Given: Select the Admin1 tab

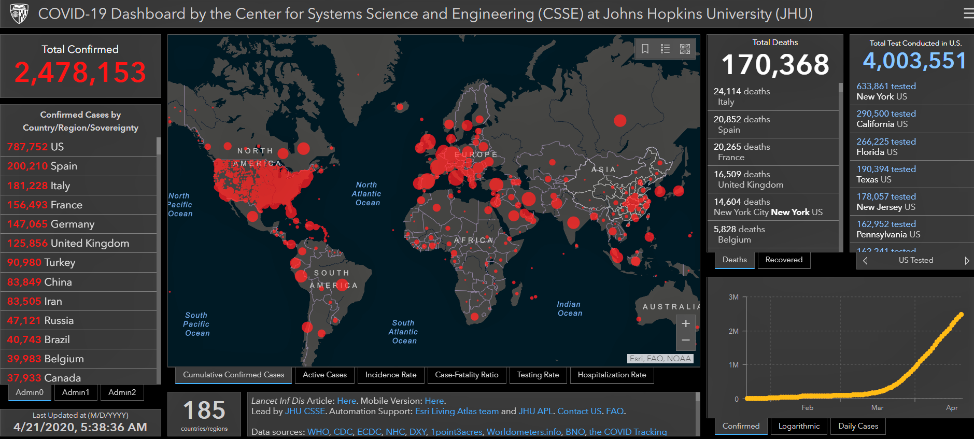Looking at the screenshot, I should coord(76,392).
